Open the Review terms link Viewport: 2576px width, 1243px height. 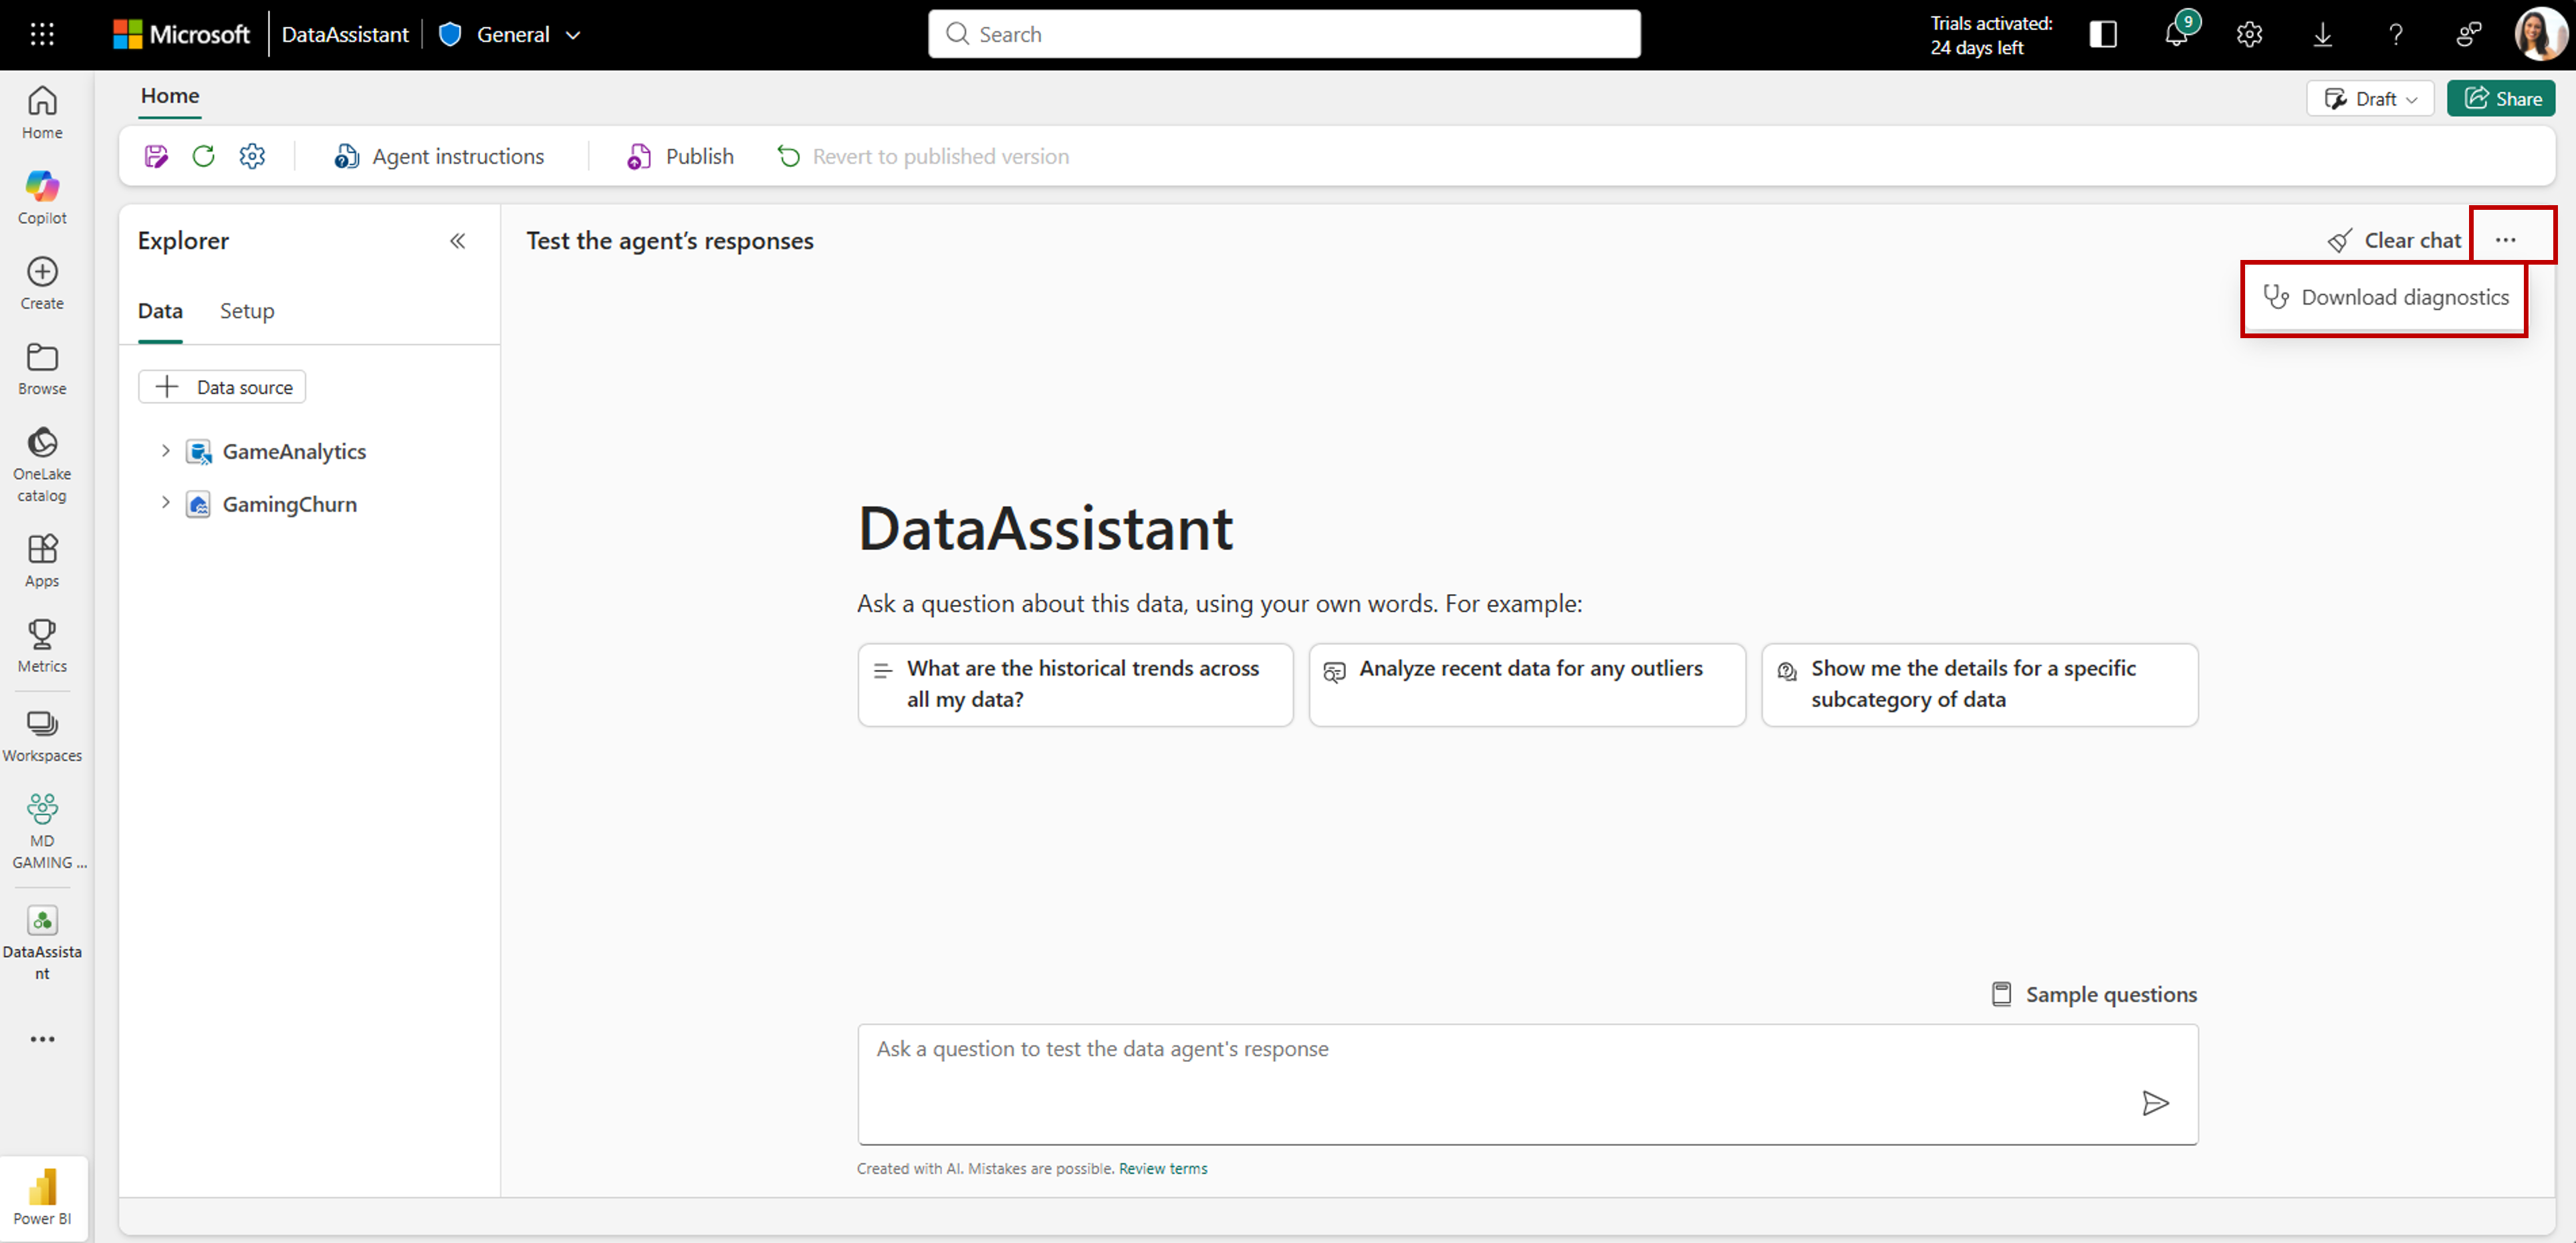1162,1168
